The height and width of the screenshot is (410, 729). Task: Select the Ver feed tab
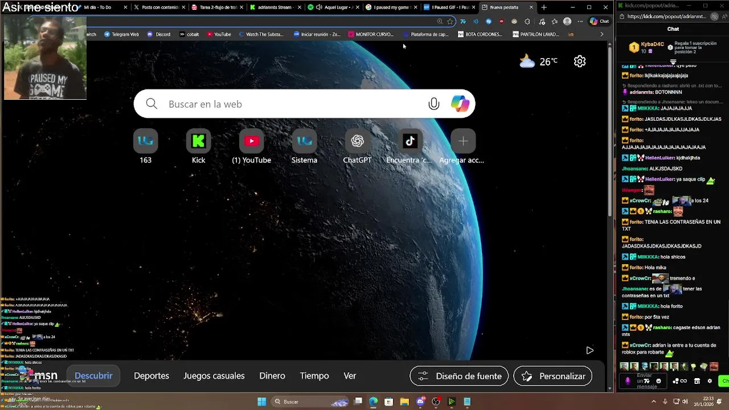(x=350, y=376)
